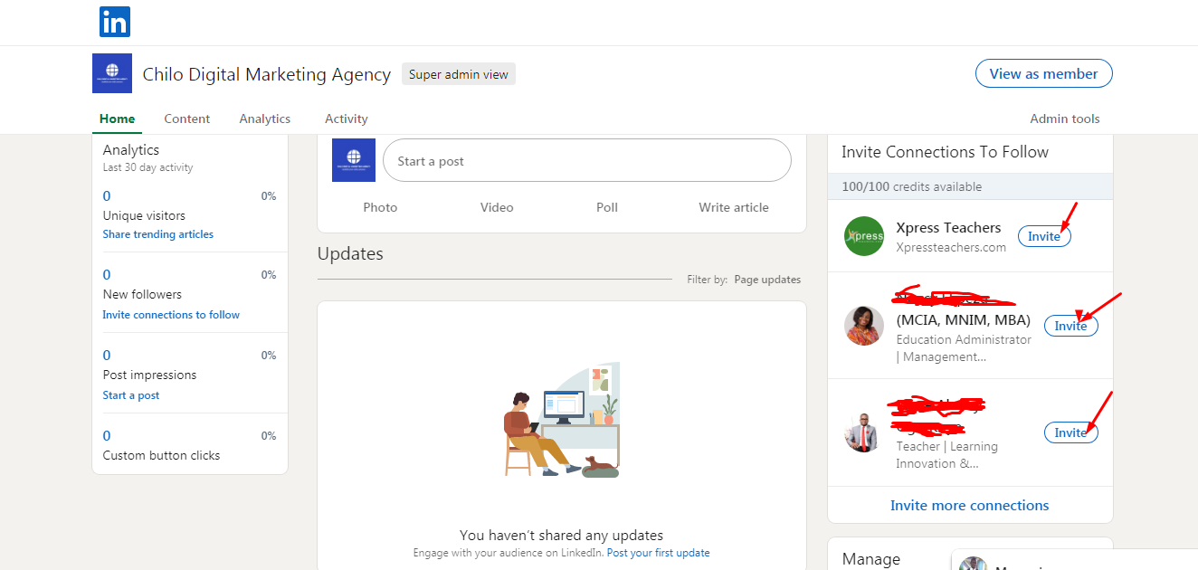
Task: Click Write article
Action: tap(734, 207)
